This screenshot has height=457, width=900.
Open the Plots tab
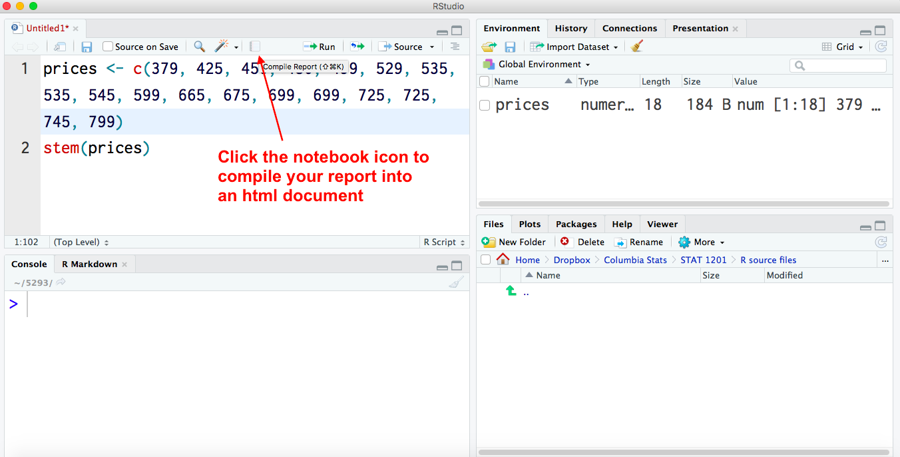click(x=530, y=225)
